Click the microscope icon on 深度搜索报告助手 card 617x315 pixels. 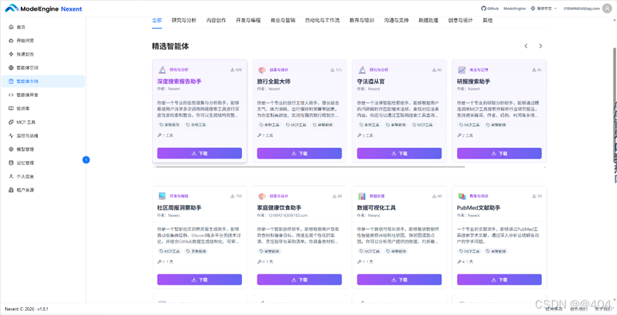click(x=162, y=70)
